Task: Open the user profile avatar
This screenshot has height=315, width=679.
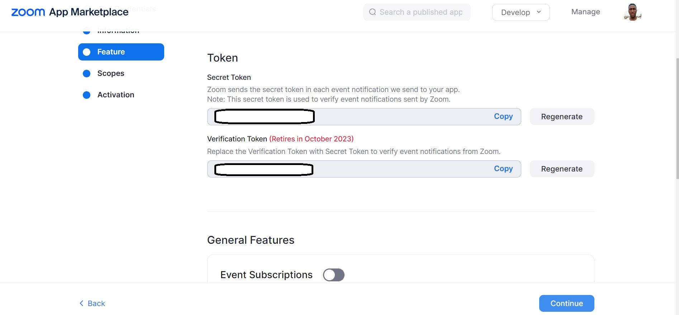Action: pyautogui.click(x=632, y=12)
